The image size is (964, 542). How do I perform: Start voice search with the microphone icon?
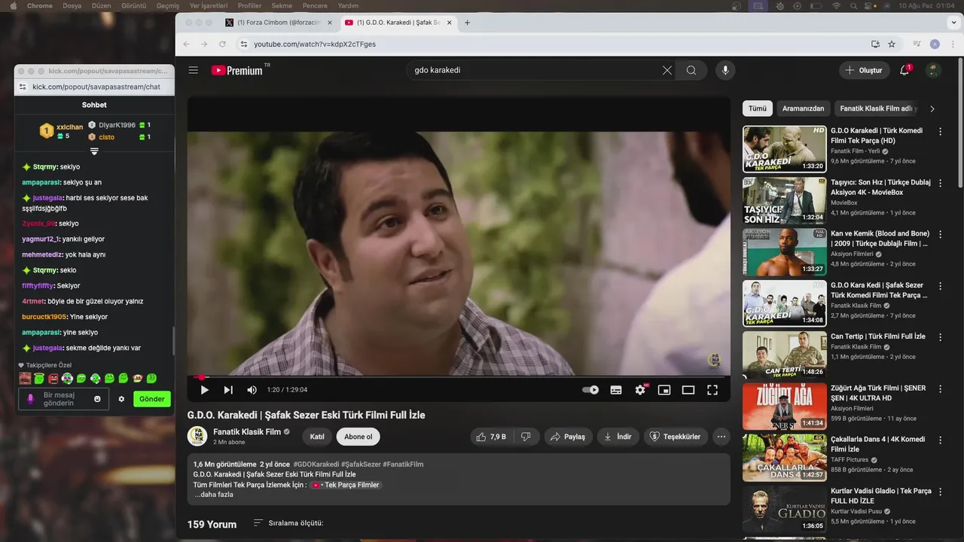tap(725, 70)
